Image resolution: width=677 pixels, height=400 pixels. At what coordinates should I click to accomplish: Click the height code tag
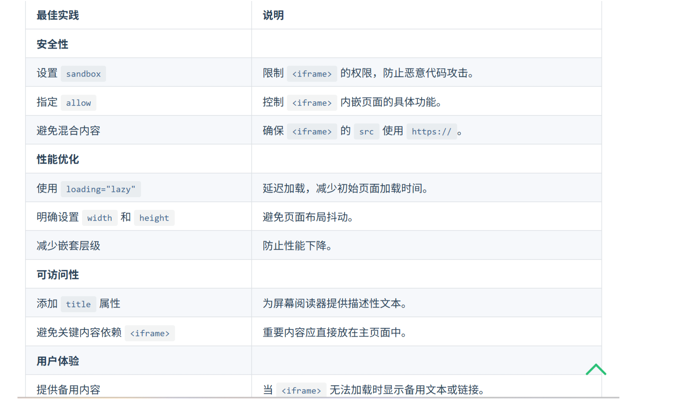tap(154, 218)
